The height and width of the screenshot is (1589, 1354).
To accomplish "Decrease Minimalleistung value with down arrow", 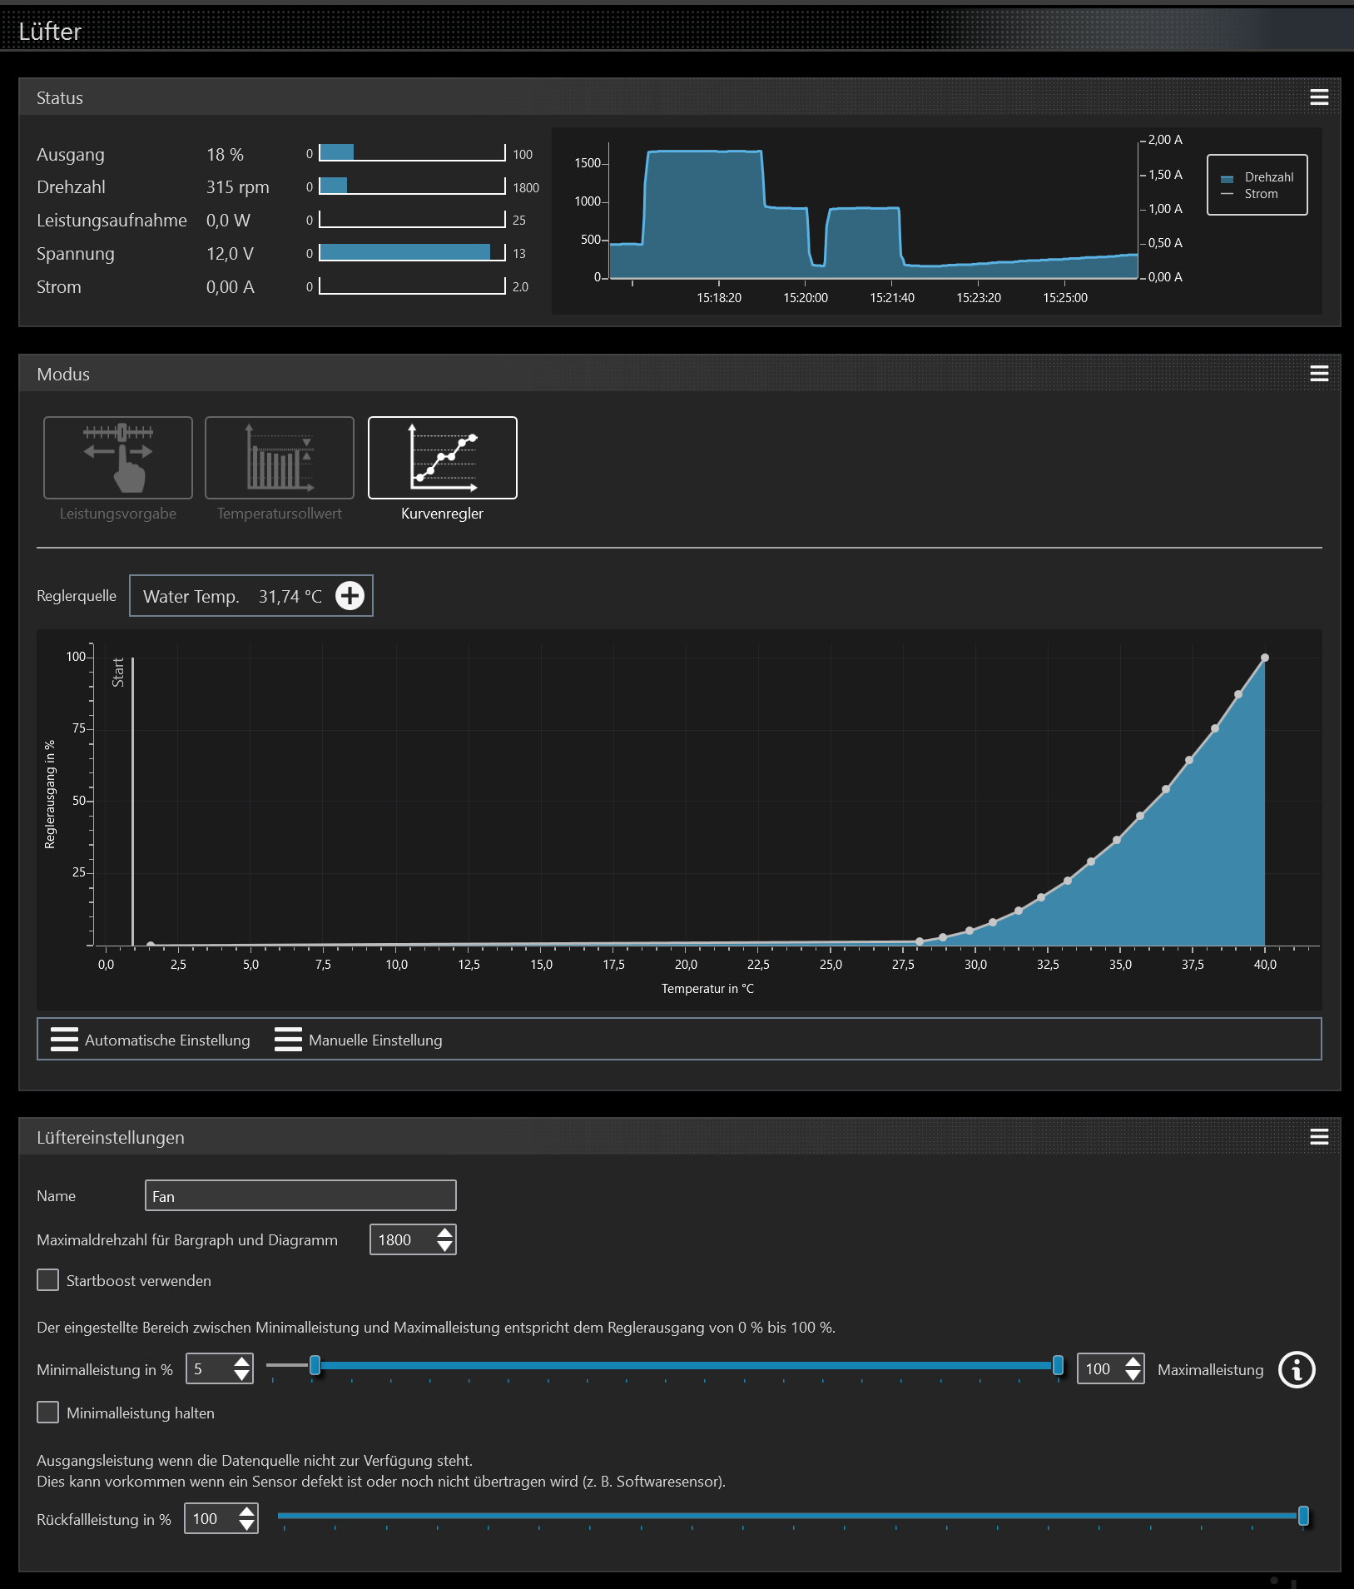I will point(242,1376).
